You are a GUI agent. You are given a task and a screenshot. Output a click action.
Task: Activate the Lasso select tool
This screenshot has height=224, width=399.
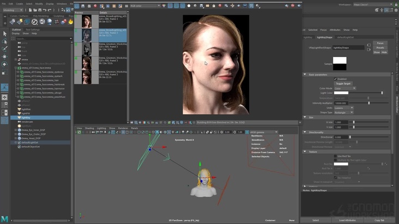5,41
